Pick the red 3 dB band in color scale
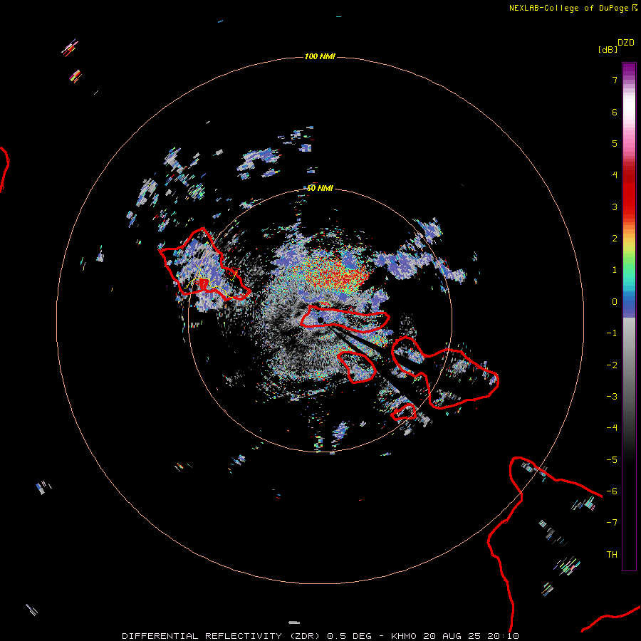Screen dimensions: 641x641 (629, 207)
